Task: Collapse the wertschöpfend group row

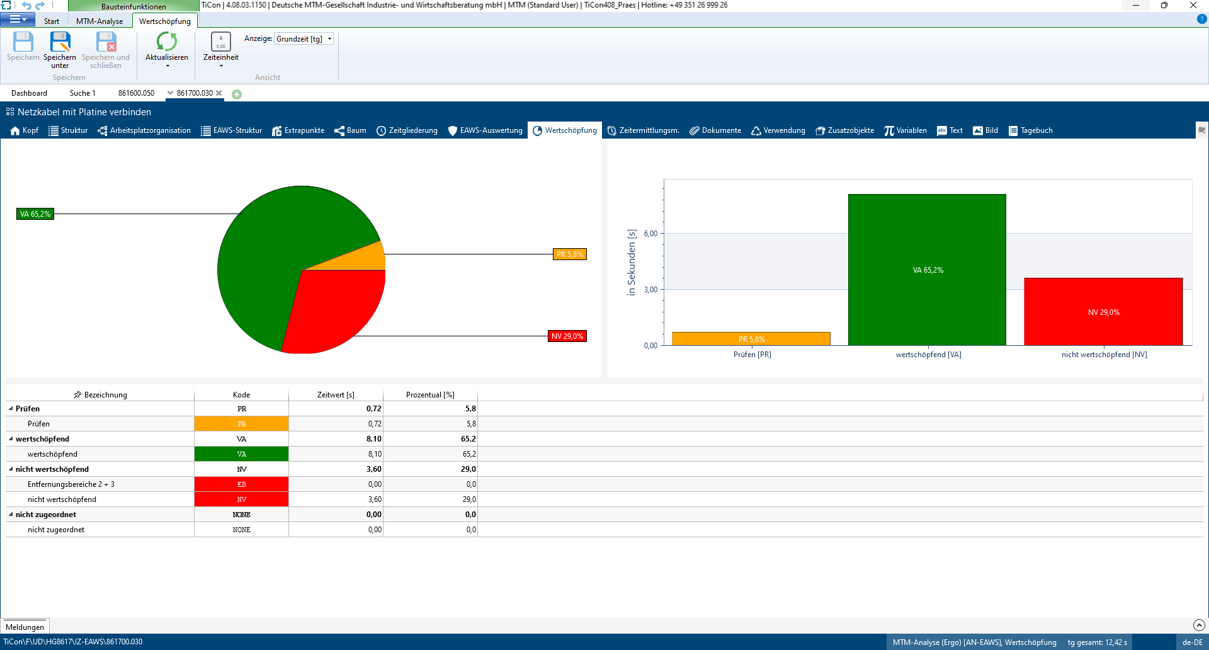Action: 11,439
